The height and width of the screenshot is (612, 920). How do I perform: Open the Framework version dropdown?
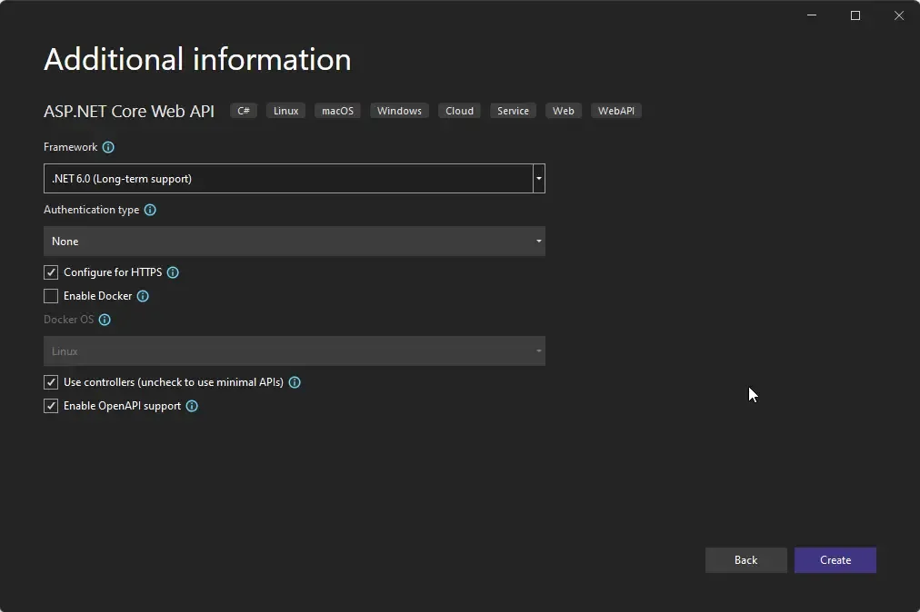pos(294,178)
